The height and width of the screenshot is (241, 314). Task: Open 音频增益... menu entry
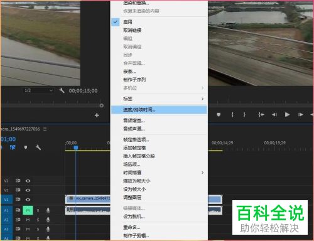(159, 120)
